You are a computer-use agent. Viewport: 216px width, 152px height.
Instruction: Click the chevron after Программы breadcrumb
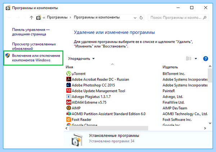pos(71,18)
